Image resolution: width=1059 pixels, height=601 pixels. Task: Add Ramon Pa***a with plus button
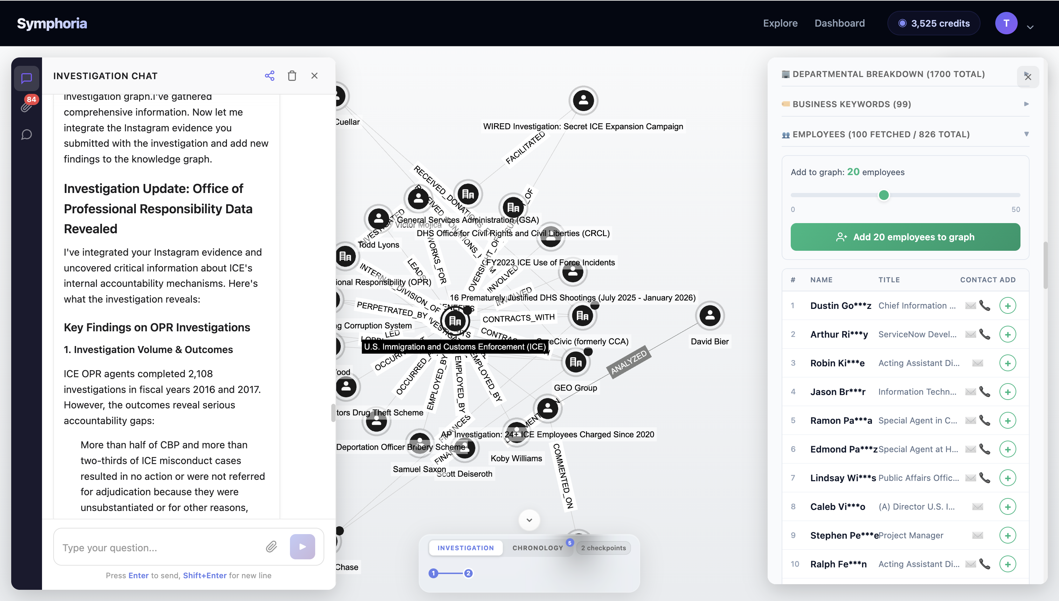click(1008, 421)
